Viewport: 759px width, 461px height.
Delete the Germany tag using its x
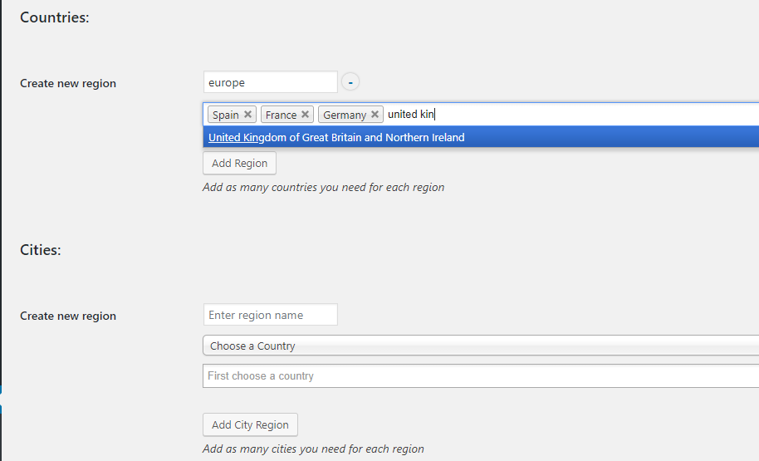coord(375,115)
